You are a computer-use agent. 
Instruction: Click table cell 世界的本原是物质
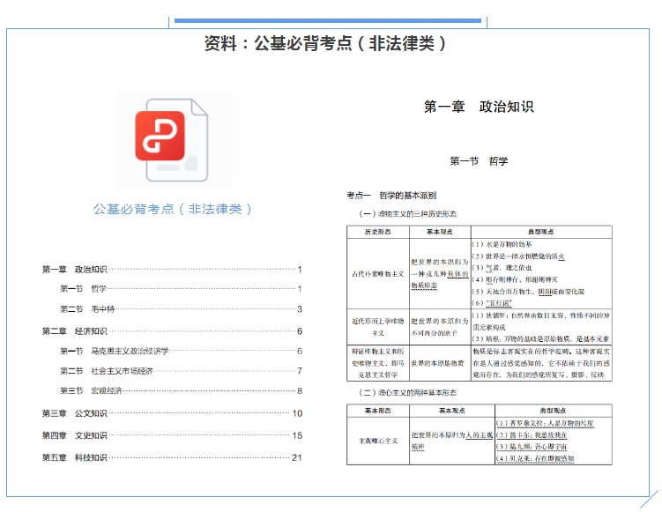coord(440,363)
